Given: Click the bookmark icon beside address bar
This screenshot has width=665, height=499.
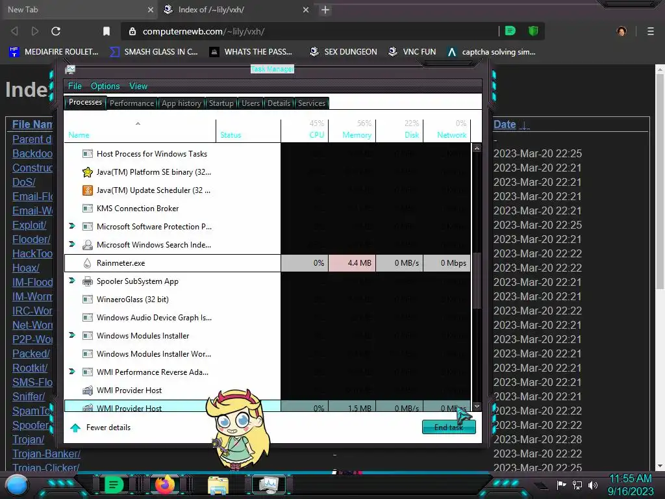Looking at the screenshot, I should point(107,31).
